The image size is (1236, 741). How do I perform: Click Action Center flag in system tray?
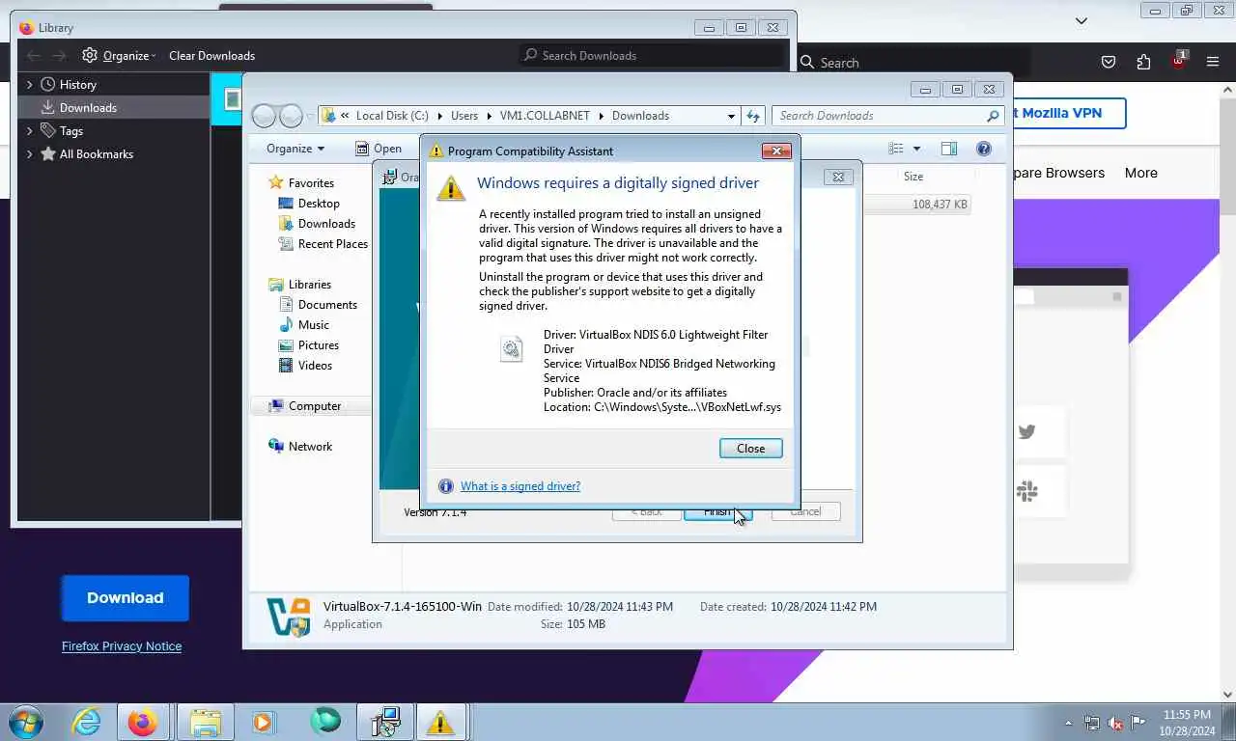(1138, 723)
